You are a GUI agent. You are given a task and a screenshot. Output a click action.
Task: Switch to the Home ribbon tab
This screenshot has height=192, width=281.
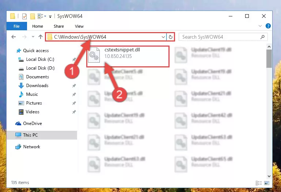click(x=38, y=26)
